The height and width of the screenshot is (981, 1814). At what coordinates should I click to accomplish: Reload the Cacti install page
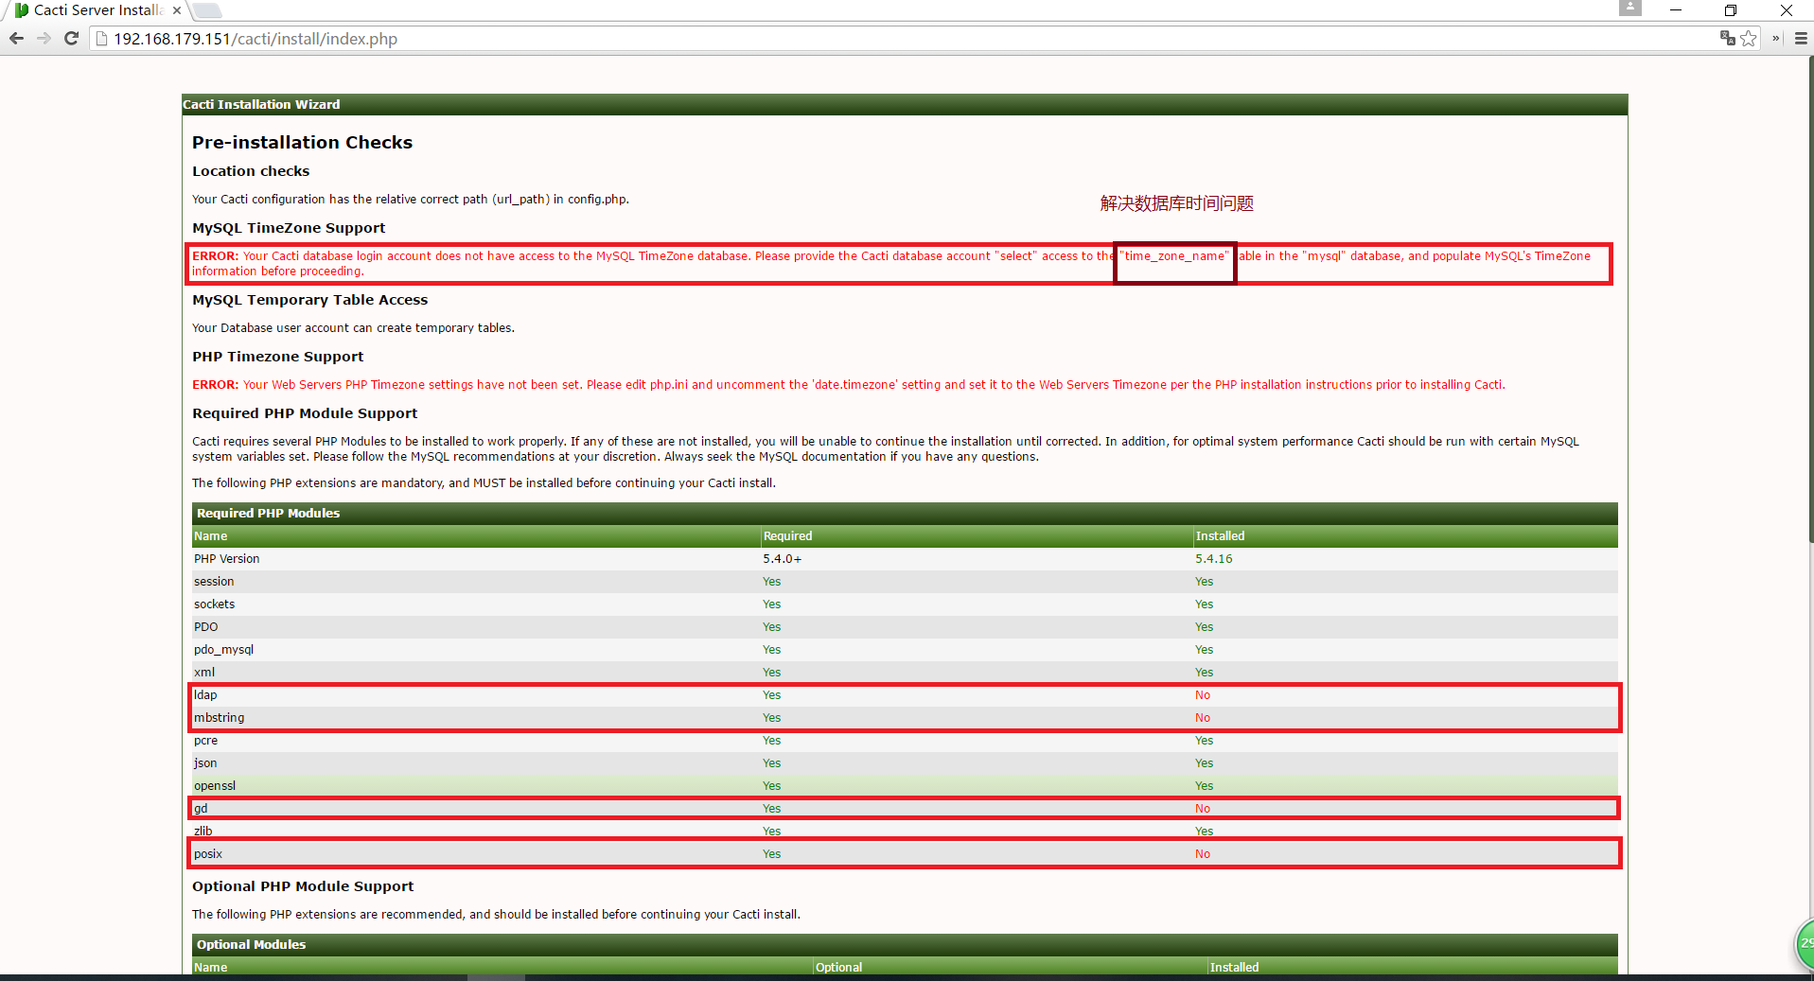71,39
